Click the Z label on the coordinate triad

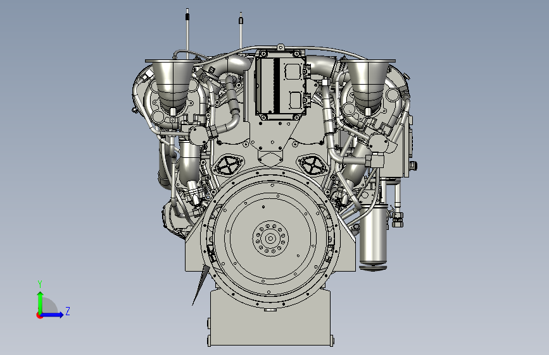68,311
